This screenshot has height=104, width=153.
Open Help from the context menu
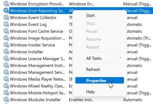click(x=91, y=92)
